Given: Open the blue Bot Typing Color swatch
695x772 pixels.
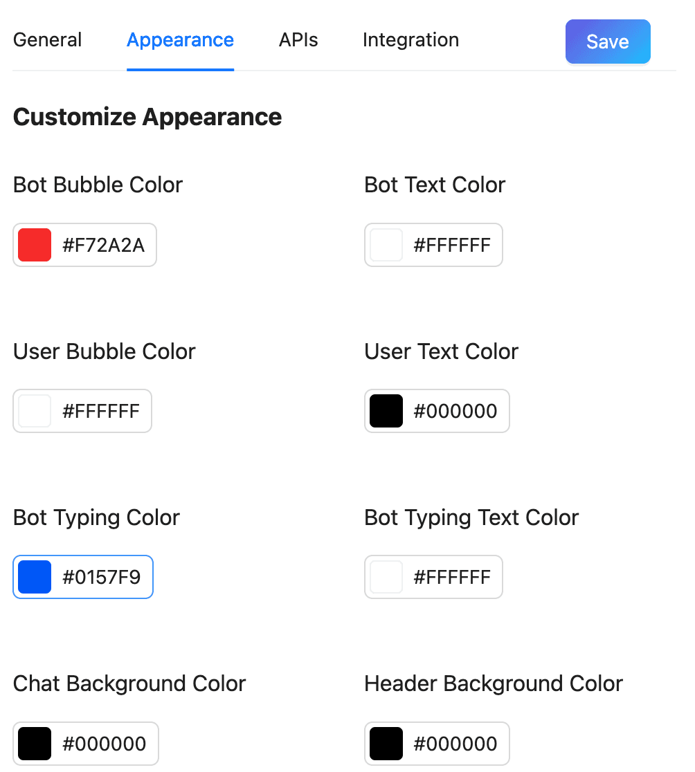Looking at the screenshot, I should tap(35, 577).
